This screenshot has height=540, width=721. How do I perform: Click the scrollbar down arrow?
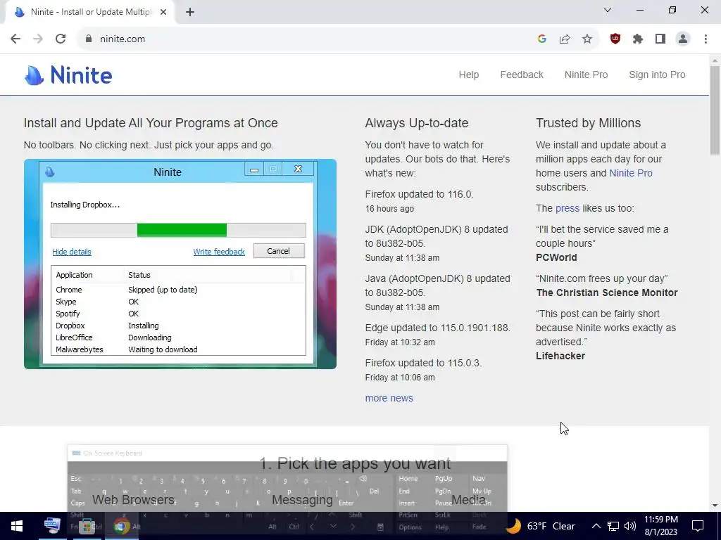715,506
